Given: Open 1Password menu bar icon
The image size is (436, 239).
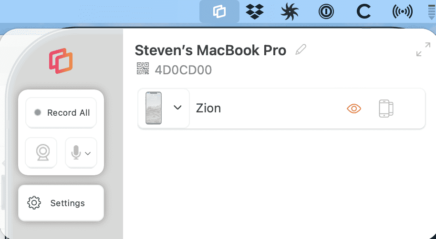Looking at the screenshot, I should click(326, 12).
